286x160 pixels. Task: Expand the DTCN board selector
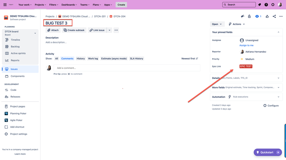(35, 33)
